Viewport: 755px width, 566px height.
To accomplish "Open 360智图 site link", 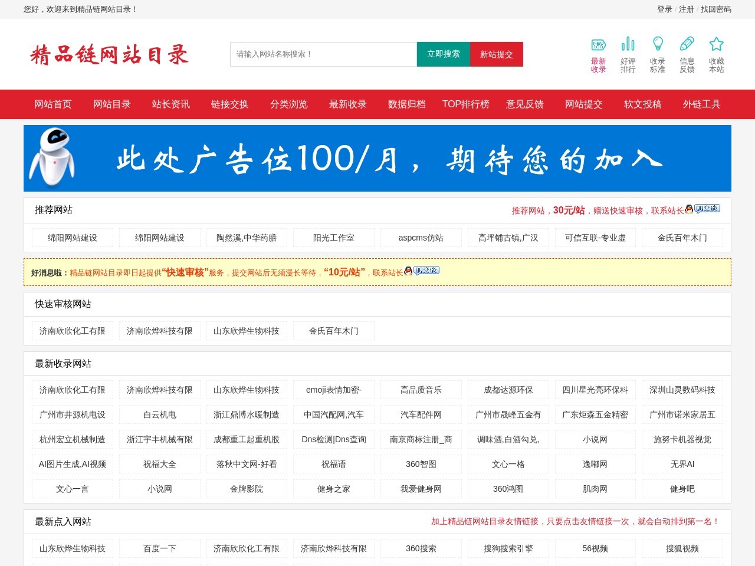I will click(421, 464).
